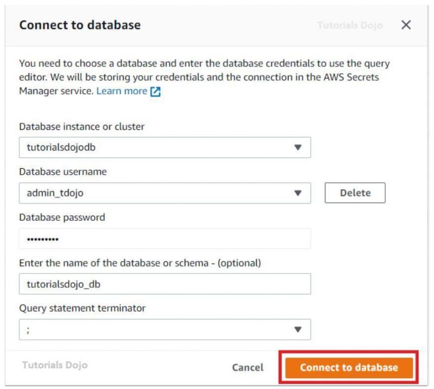The height and width of the screenshot is (389, 434).
Task: Click the tutorialsdojo_db database name input
Action: point(164,284)
